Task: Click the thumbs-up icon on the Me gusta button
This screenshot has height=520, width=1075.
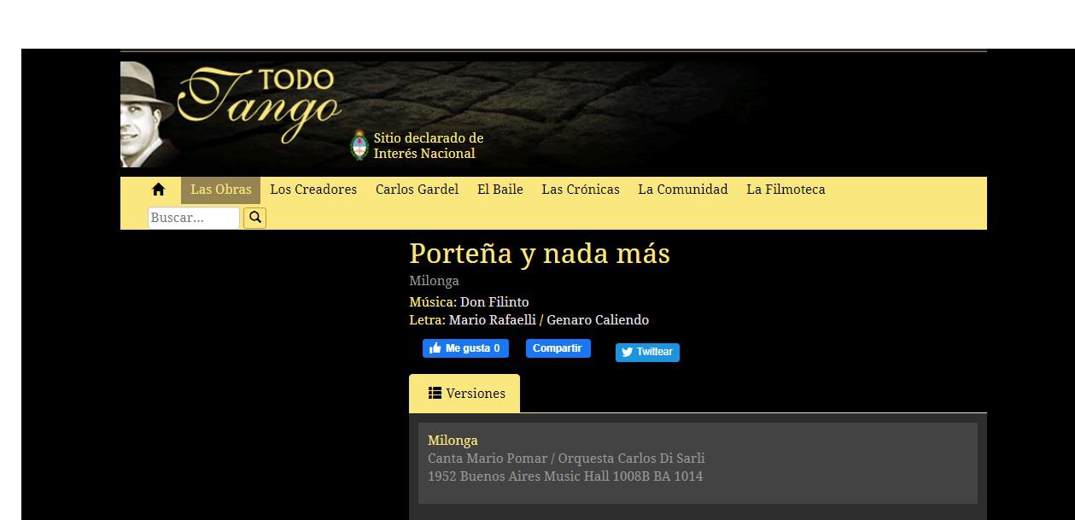Action: coord(435,348)
